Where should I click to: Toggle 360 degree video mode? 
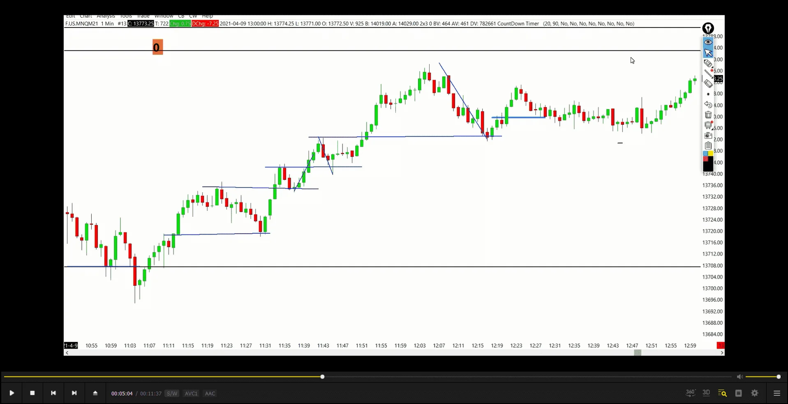[x=690, y=393]
